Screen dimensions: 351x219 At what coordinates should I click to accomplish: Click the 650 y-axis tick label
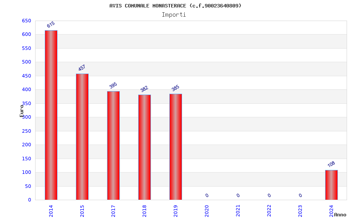(x=26, y=21)
